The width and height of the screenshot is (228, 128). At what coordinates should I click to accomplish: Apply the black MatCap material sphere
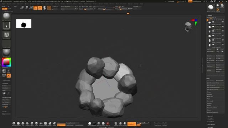(94, 123)
